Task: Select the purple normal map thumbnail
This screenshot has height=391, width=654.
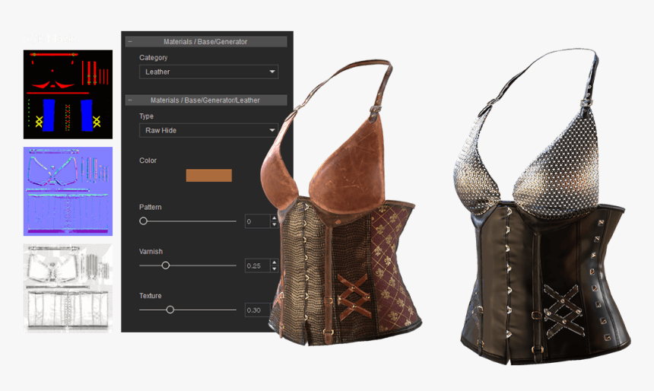Action: point(68,191)
